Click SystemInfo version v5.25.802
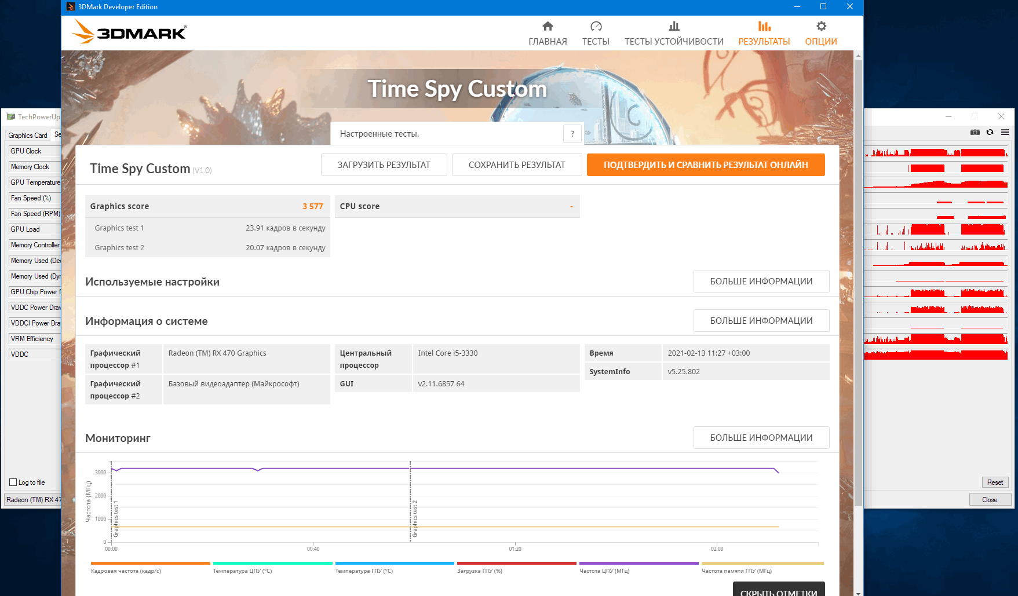The width and height of the screenshot is (1018, 596). click(x=684, y=372)
